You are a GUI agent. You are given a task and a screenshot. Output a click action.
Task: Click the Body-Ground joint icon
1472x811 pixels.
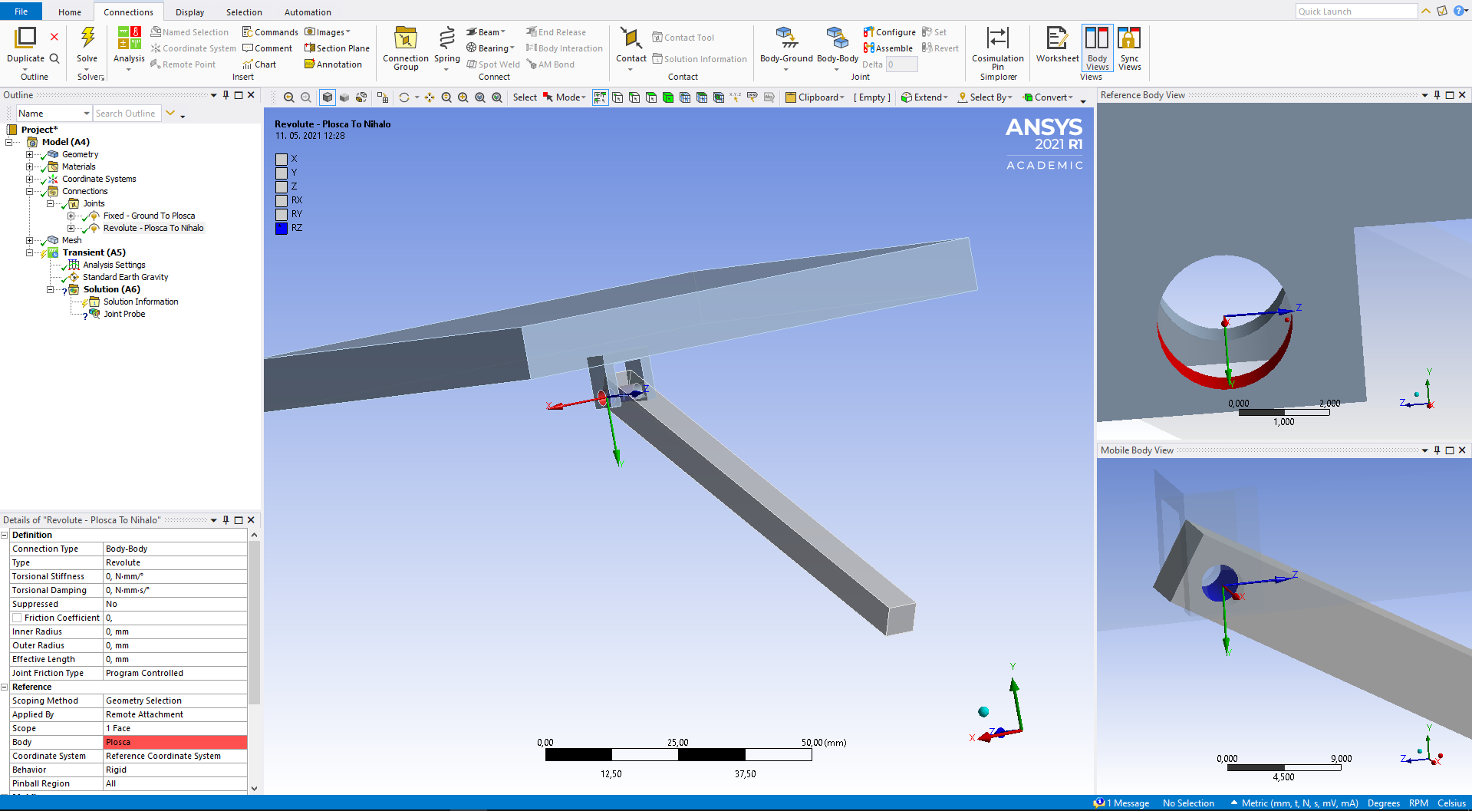point(785,38)
